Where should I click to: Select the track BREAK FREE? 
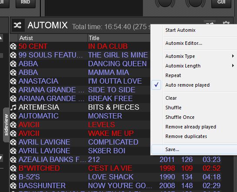pos(111,98)
